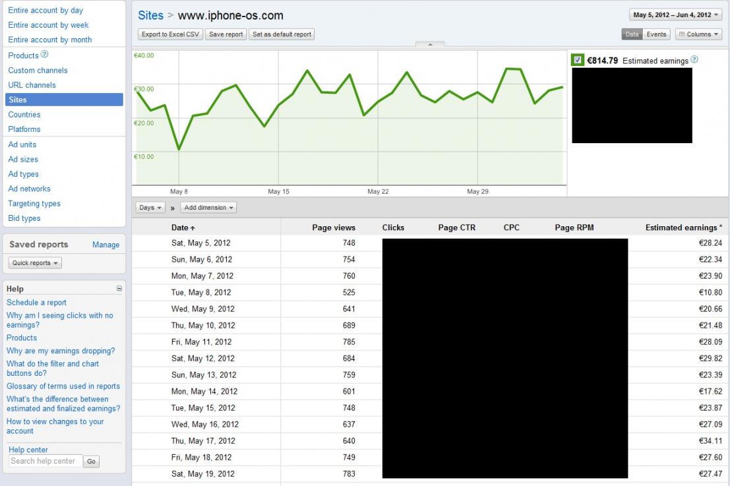730x486 pixels.
Task: Open the Ad sizes report
Action: (23, 159)
